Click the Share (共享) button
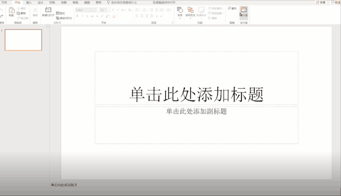Image resolution: width=341 pixels, height=196 pixels. tap(321, 2)
